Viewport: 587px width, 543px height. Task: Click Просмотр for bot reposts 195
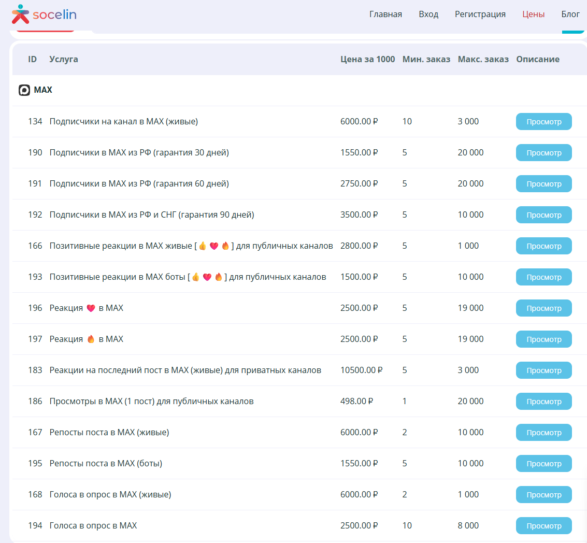tap(543, 464)
